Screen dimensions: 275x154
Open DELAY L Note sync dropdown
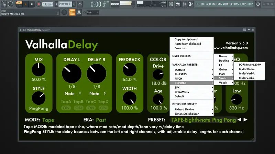pos(73,93)
